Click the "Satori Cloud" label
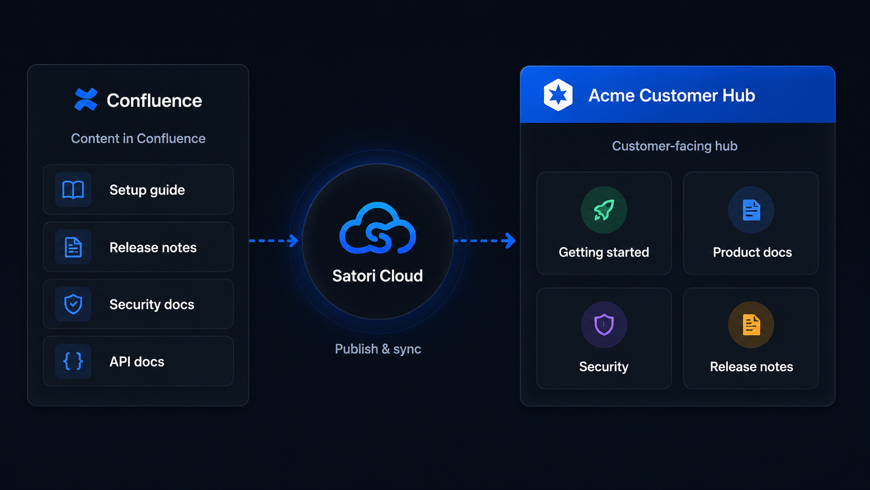Screen dimensions: 870x490 click(x=378, y=275)
